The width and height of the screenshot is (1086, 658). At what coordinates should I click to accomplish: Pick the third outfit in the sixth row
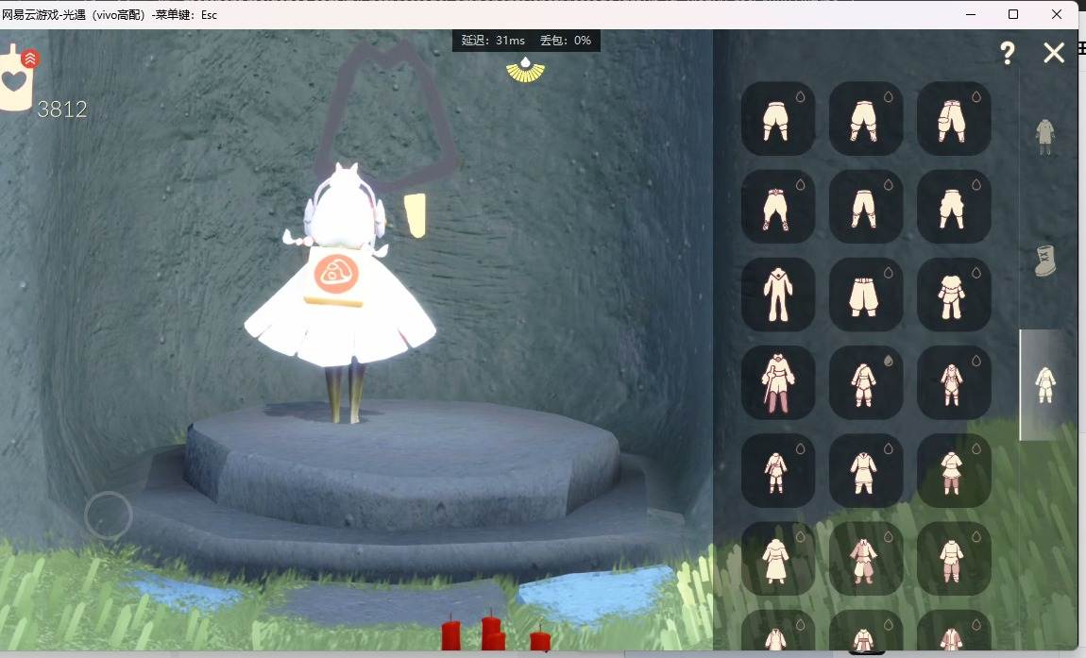tap(954, 558)
